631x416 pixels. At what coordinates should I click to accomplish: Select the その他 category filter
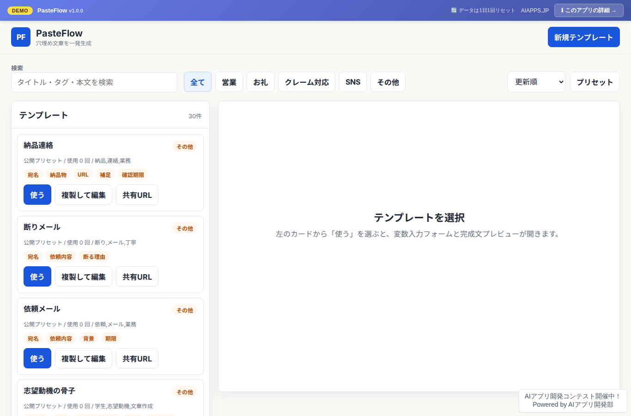(388, 82)
